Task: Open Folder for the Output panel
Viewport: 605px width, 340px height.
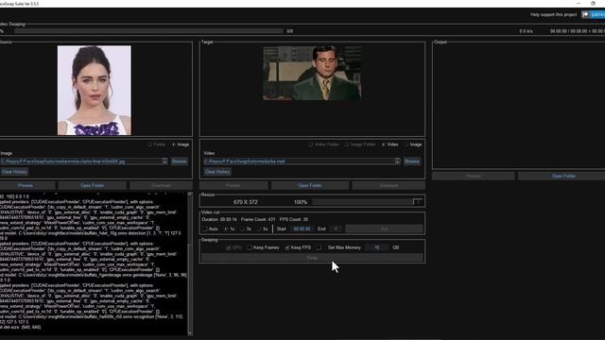Action: tap(563, 176)
